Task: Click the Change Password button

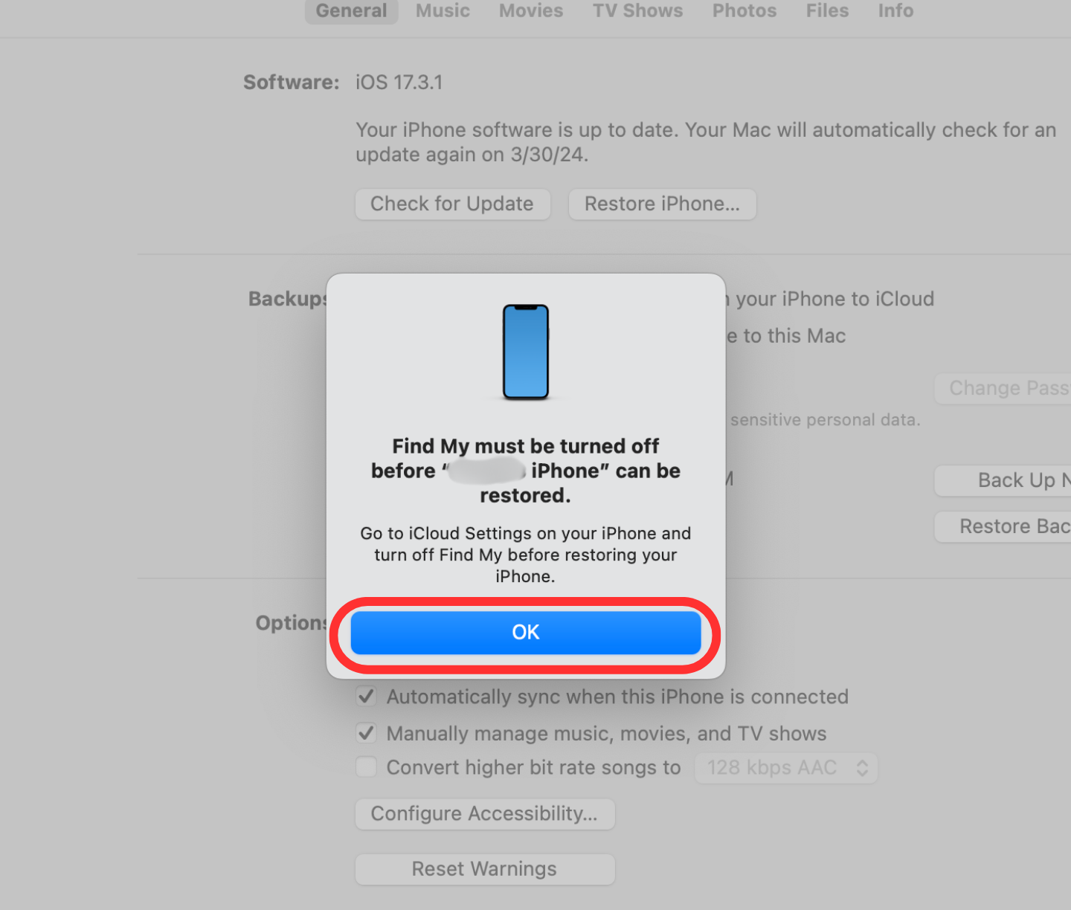Action: point(1003,388)
